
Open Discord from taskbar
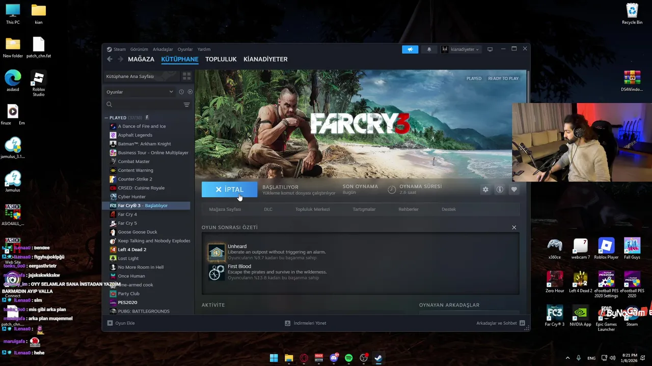point(334,358)
